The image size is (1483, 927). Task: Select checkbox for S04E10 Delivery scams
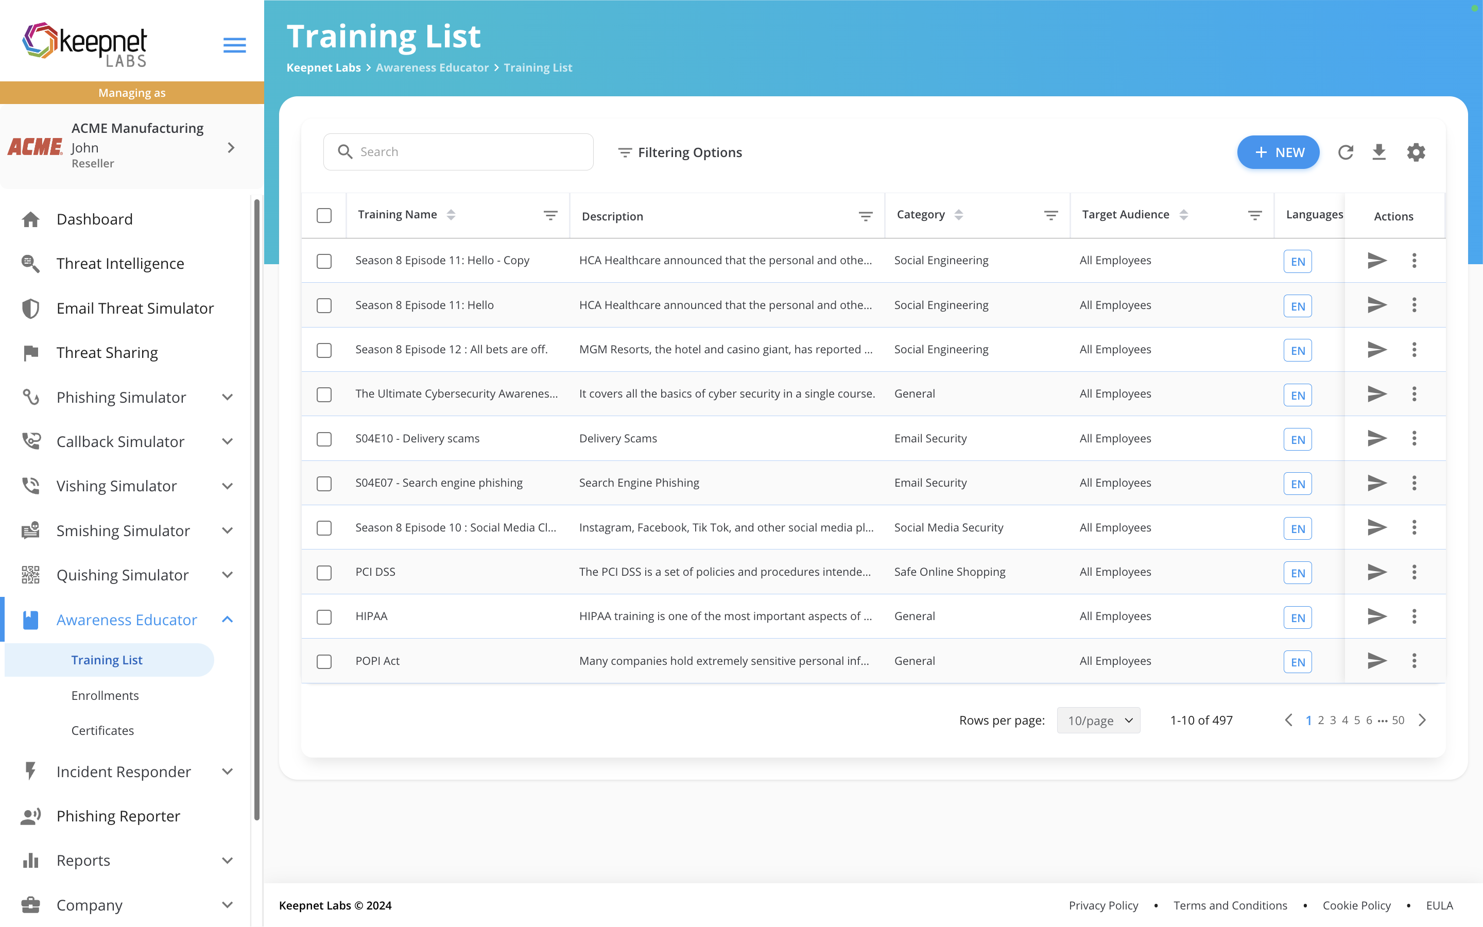point(324,439)
